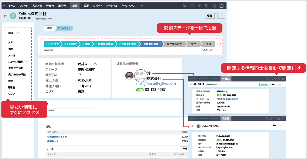Click email nishijima-a@zylkercom in 連絡先 window
The image size is (307, 159).
tap(227, 99)
